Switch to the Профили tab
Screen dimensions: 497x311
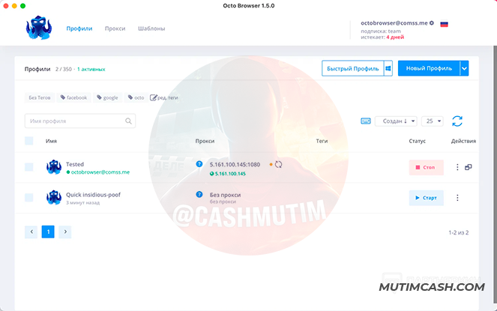79,28
